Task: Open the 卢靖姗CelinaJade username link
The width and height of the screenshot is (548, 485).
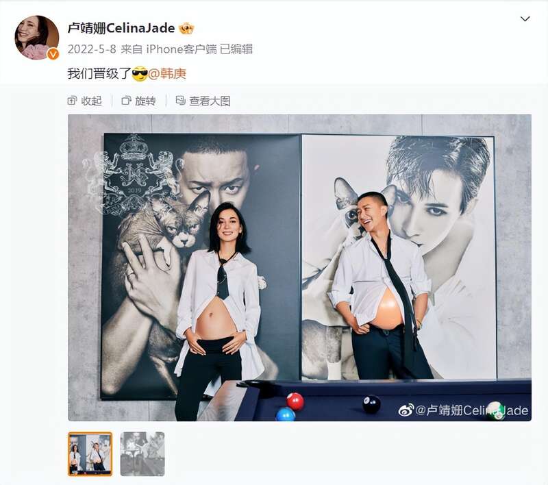Action: (121, 28)
